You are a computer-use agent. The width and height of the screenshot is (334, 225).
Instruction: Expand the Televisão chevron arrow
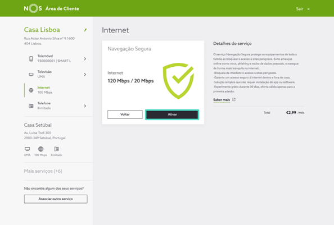pyautogui.click(x=85, y=75)
